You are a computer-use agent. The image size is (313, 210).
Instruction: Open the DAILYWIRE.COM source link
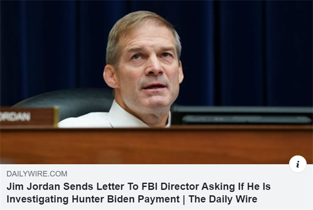tap(37, 174)
